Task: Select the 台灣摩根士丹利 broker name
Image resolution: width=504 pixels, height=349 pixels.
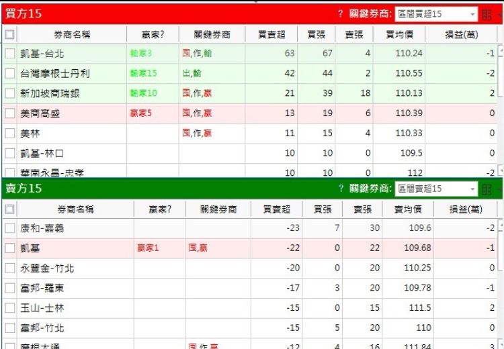Action: [x=55, y=73]
